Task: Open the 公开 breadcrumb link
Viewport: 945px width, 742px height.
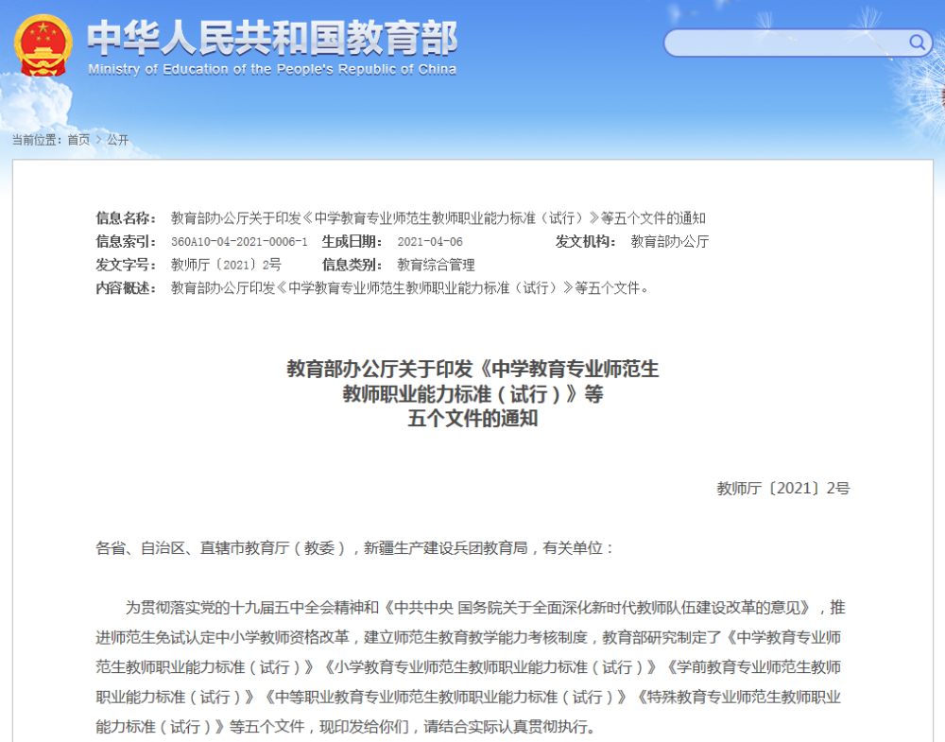Action: 117,140
